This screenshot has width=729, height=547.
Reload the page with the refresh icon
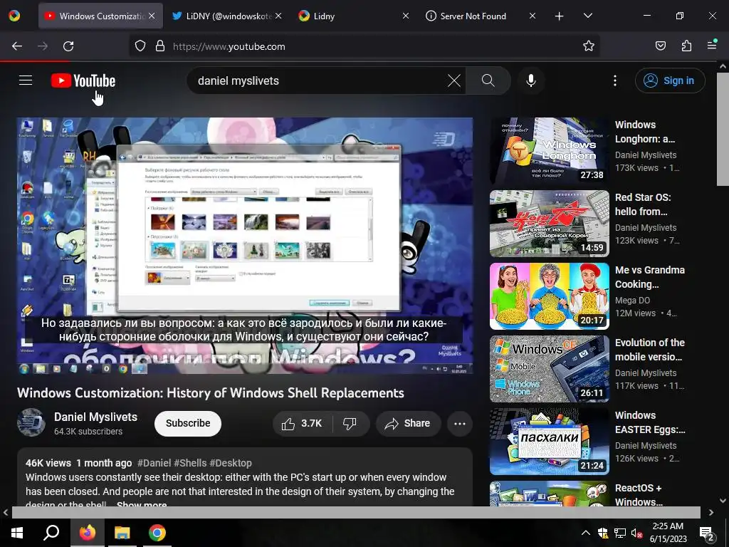pos(68,46)
